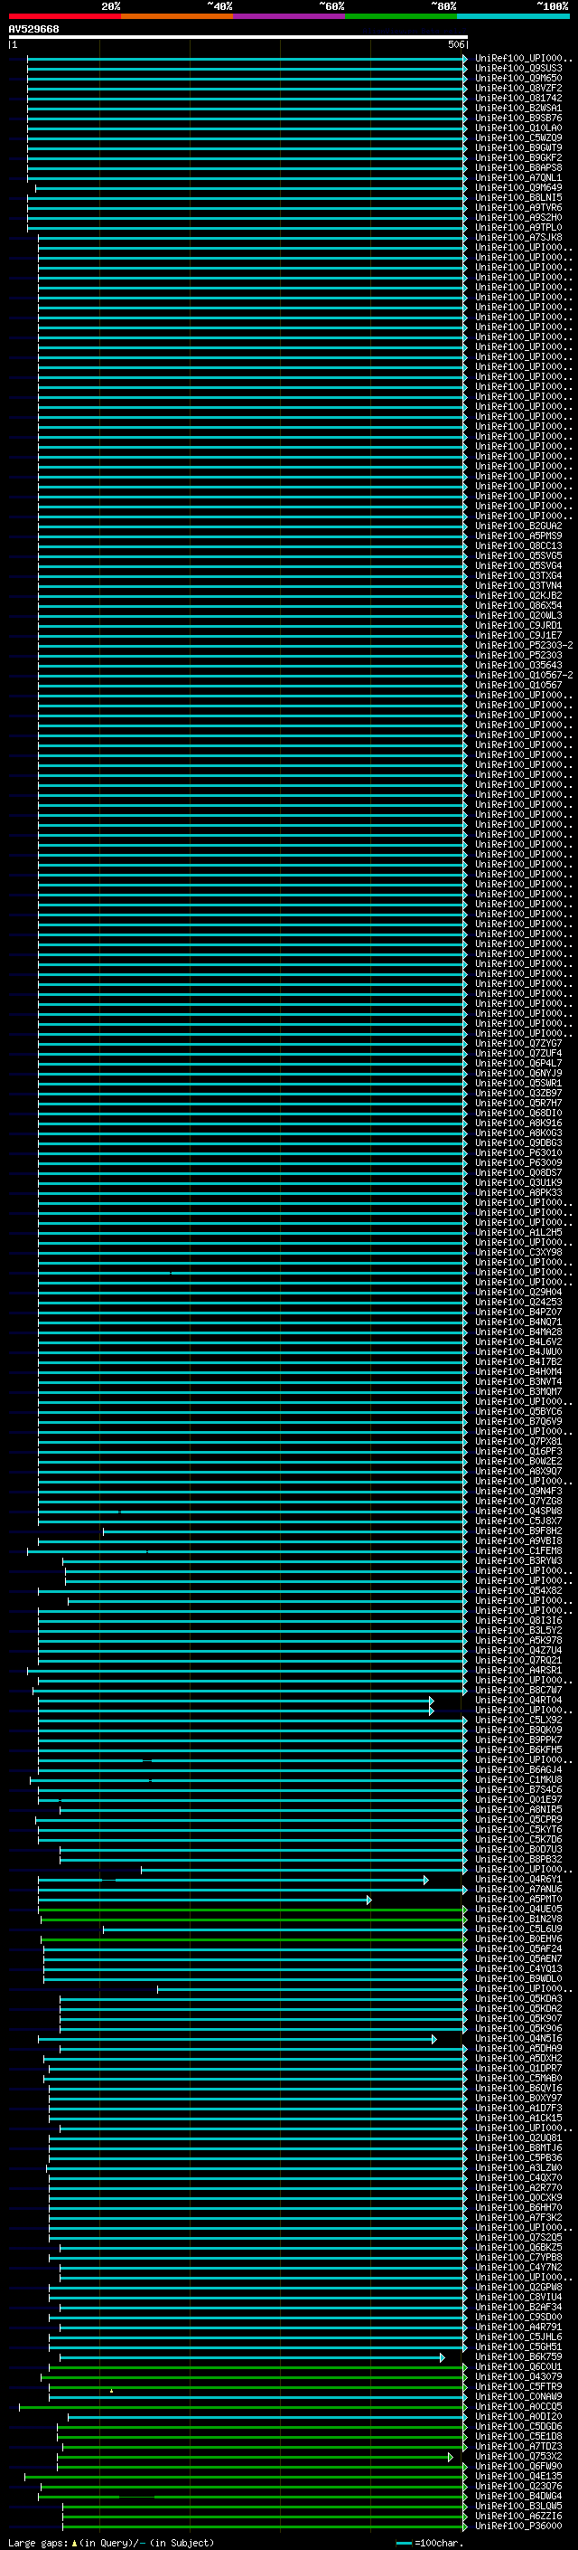Select label UniRef100_C9JRD1
Image resolution: width=578 pixels, height=2550 pixels.
click(518, 625)
